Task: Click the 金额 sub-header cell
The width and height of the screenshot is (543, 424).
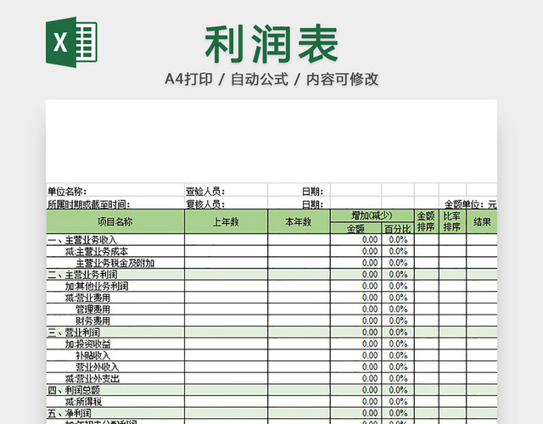Action: 356,228
